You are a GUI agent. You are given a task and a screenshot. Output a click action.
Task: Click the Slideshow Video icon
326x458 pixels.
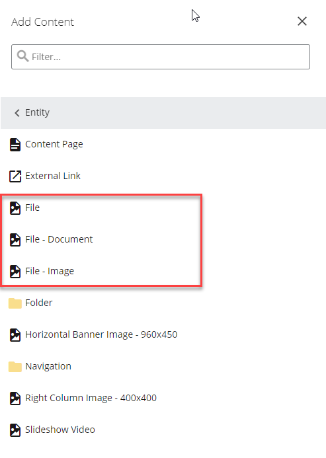[15, 430]
